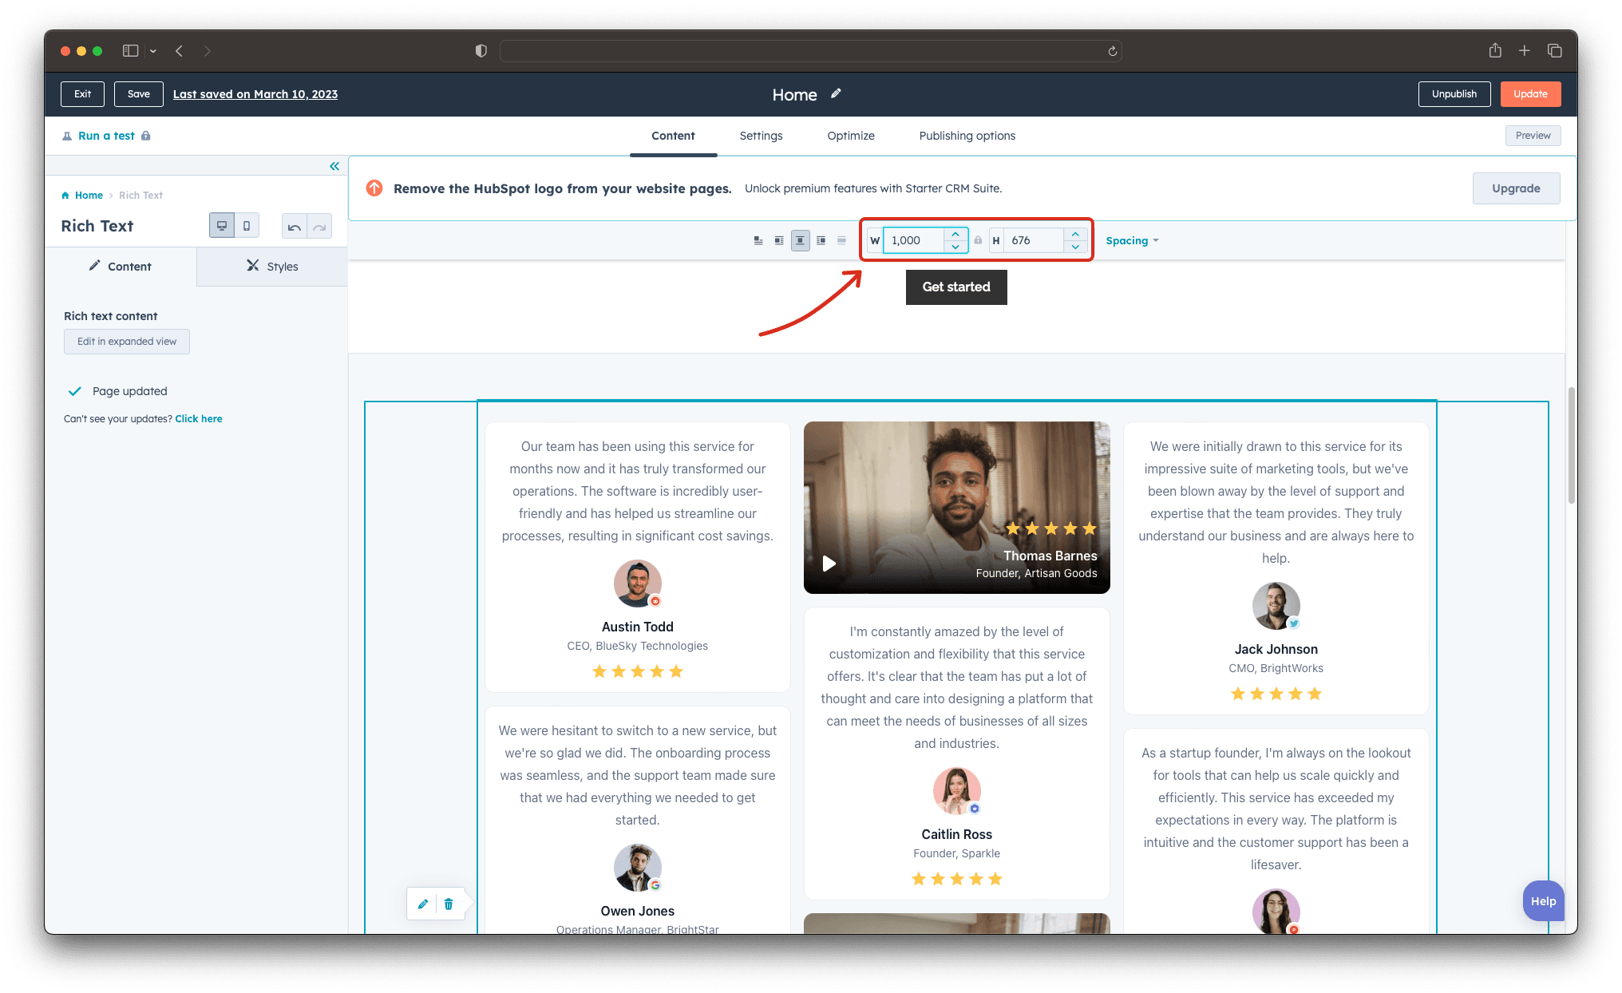Show browser tab overview icon
Image resolution: width=1622 pixels, height=993 pixels.
[x=1554, y=50]
